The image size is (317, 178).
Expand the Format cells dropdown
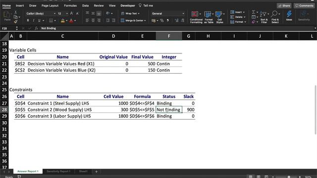(x=245, y=22)
